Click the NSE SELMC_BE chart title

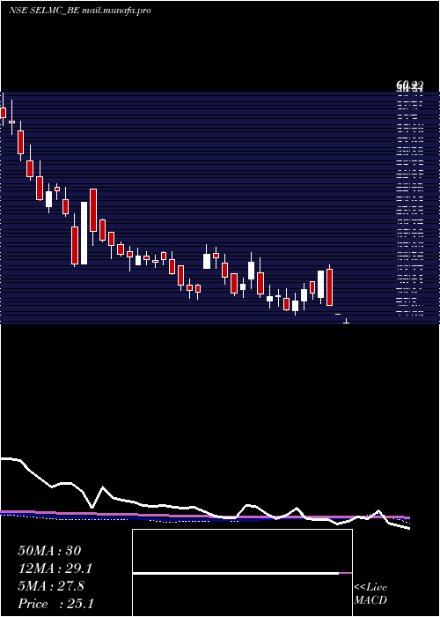click(80, 11)
